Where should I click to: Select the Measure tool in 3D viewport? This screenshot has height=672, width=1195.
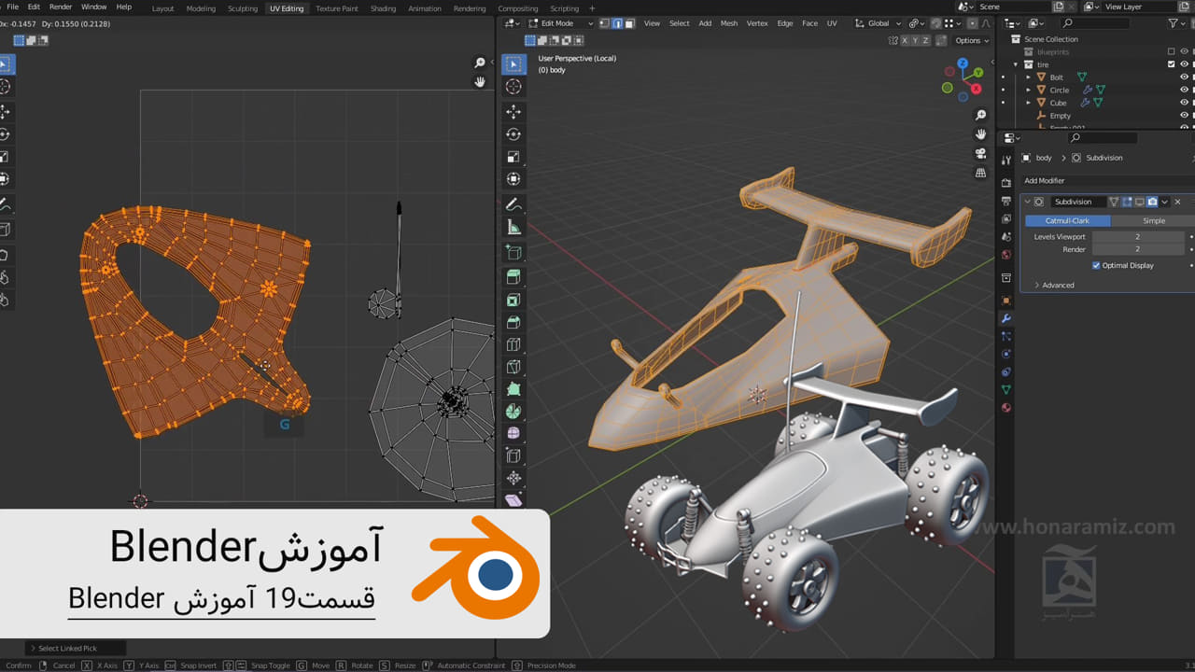[513, 227]
